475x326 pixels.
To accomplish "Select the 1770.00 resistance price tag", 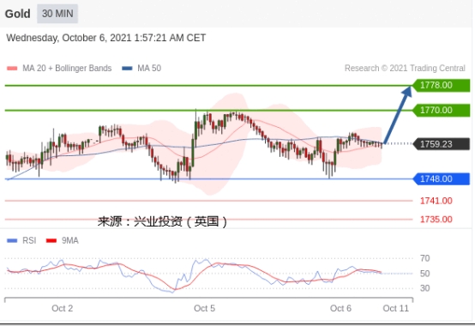I will [x=441, y=111].
